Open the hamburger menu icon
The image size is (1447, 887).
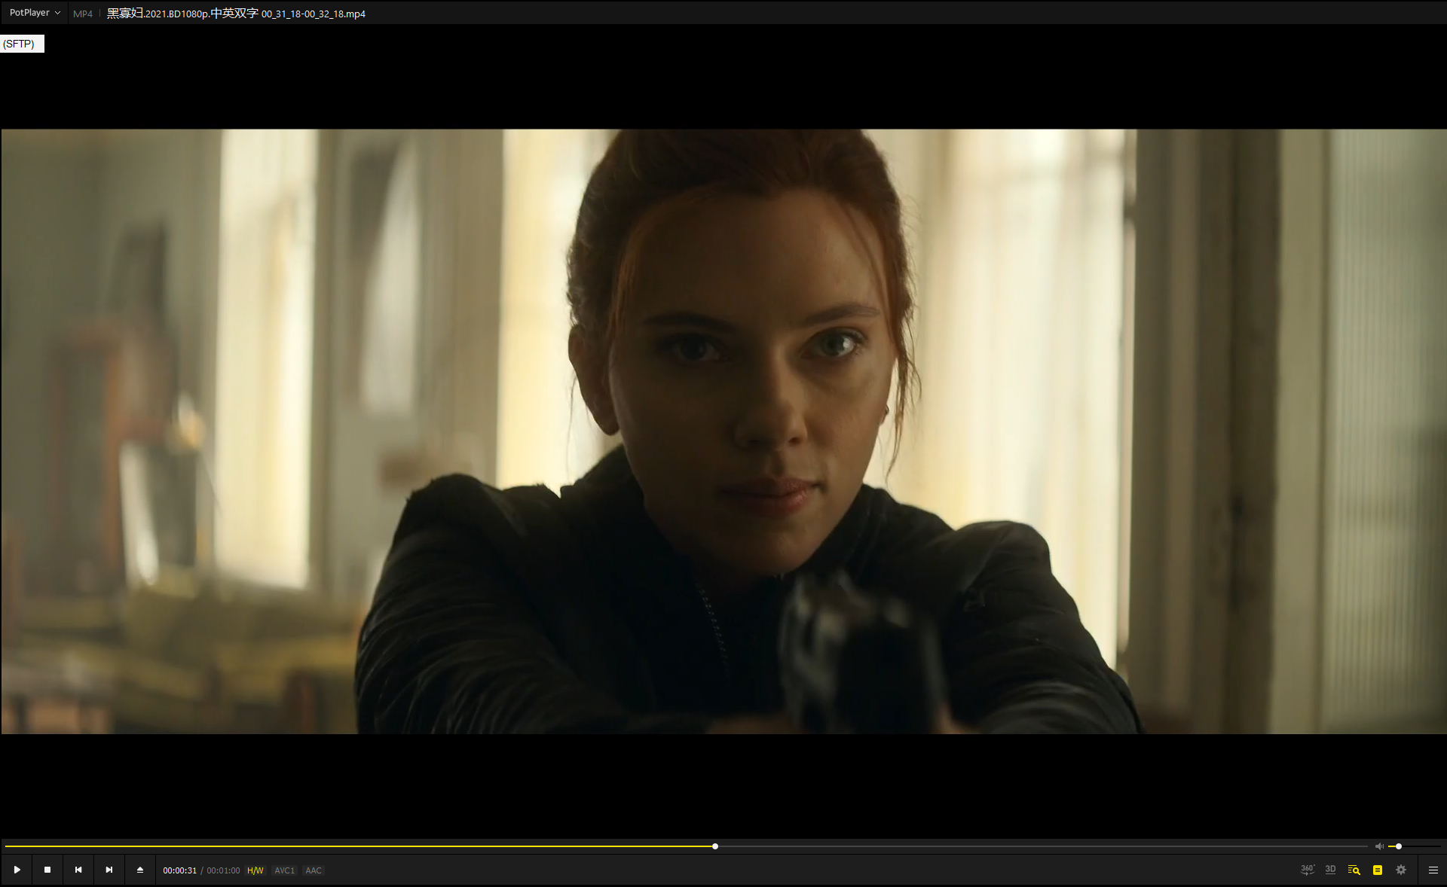tap(1433, 870)
